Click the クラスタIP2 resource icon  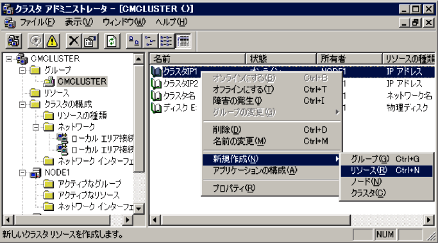click(156, 83)
